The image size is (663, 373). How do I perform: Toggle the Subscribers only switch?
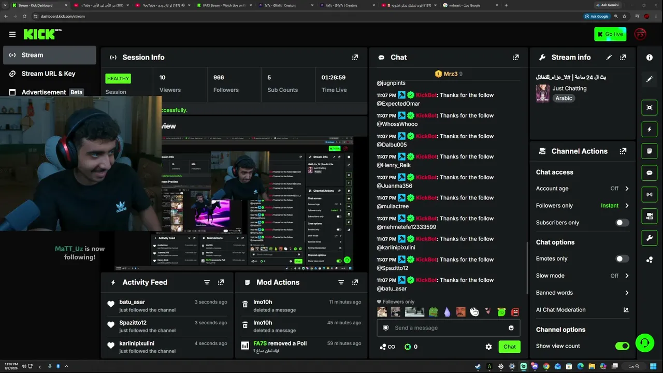622,223
